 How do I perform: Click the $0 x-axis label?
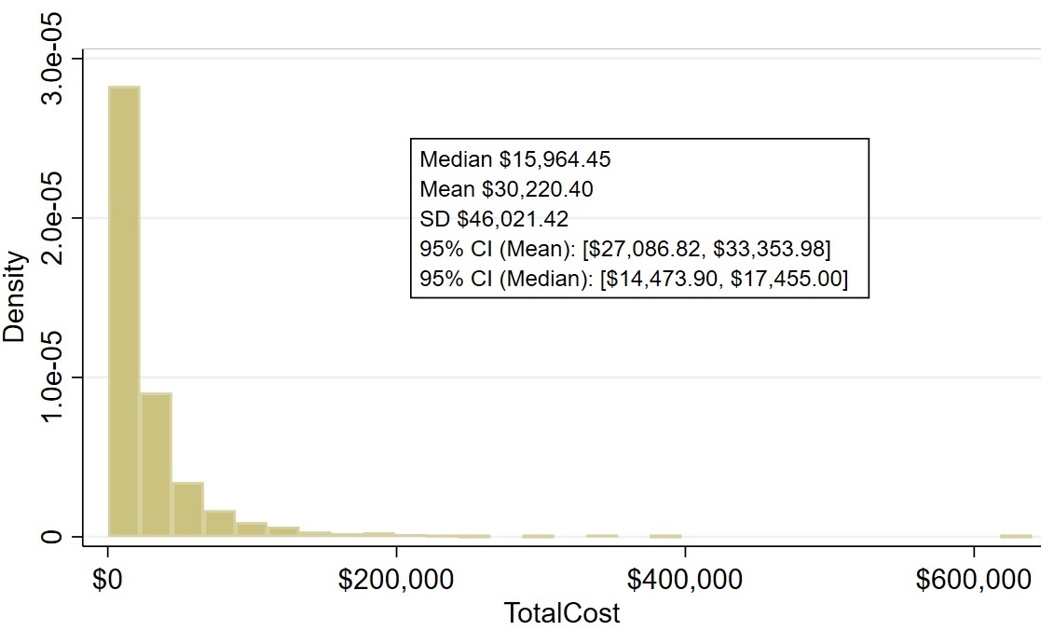[x=108, y=580]
